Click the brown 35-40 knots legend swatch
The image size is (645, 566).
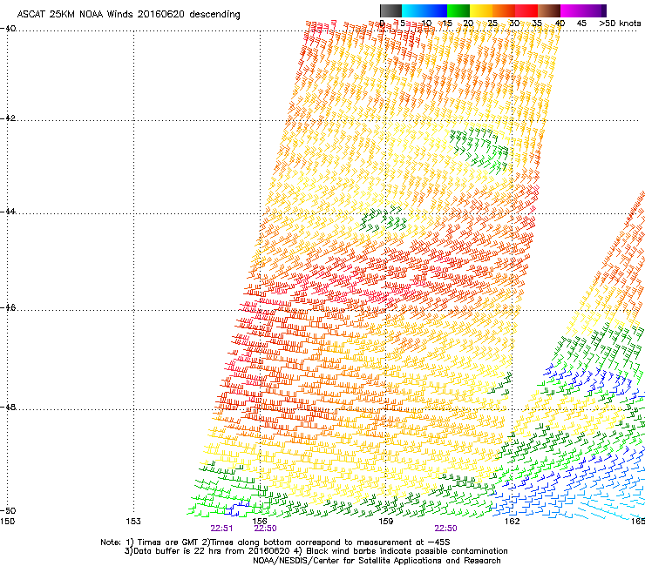549,10
